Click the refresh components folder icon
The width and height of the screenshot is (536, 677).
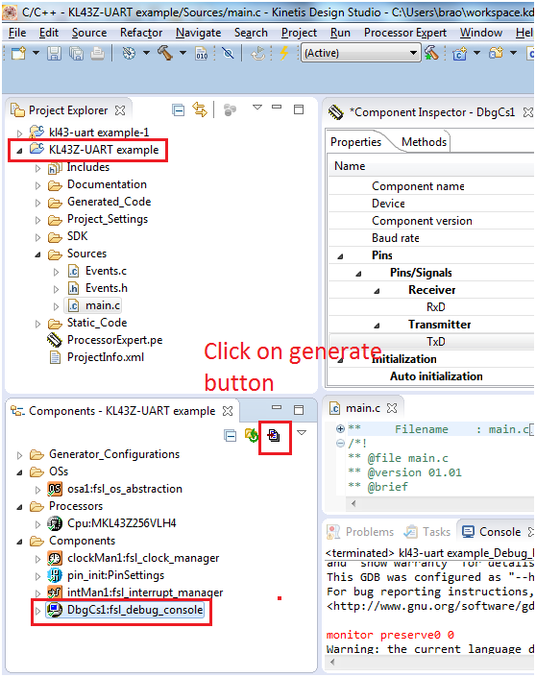pyautogui.click(x=252, y=435)
